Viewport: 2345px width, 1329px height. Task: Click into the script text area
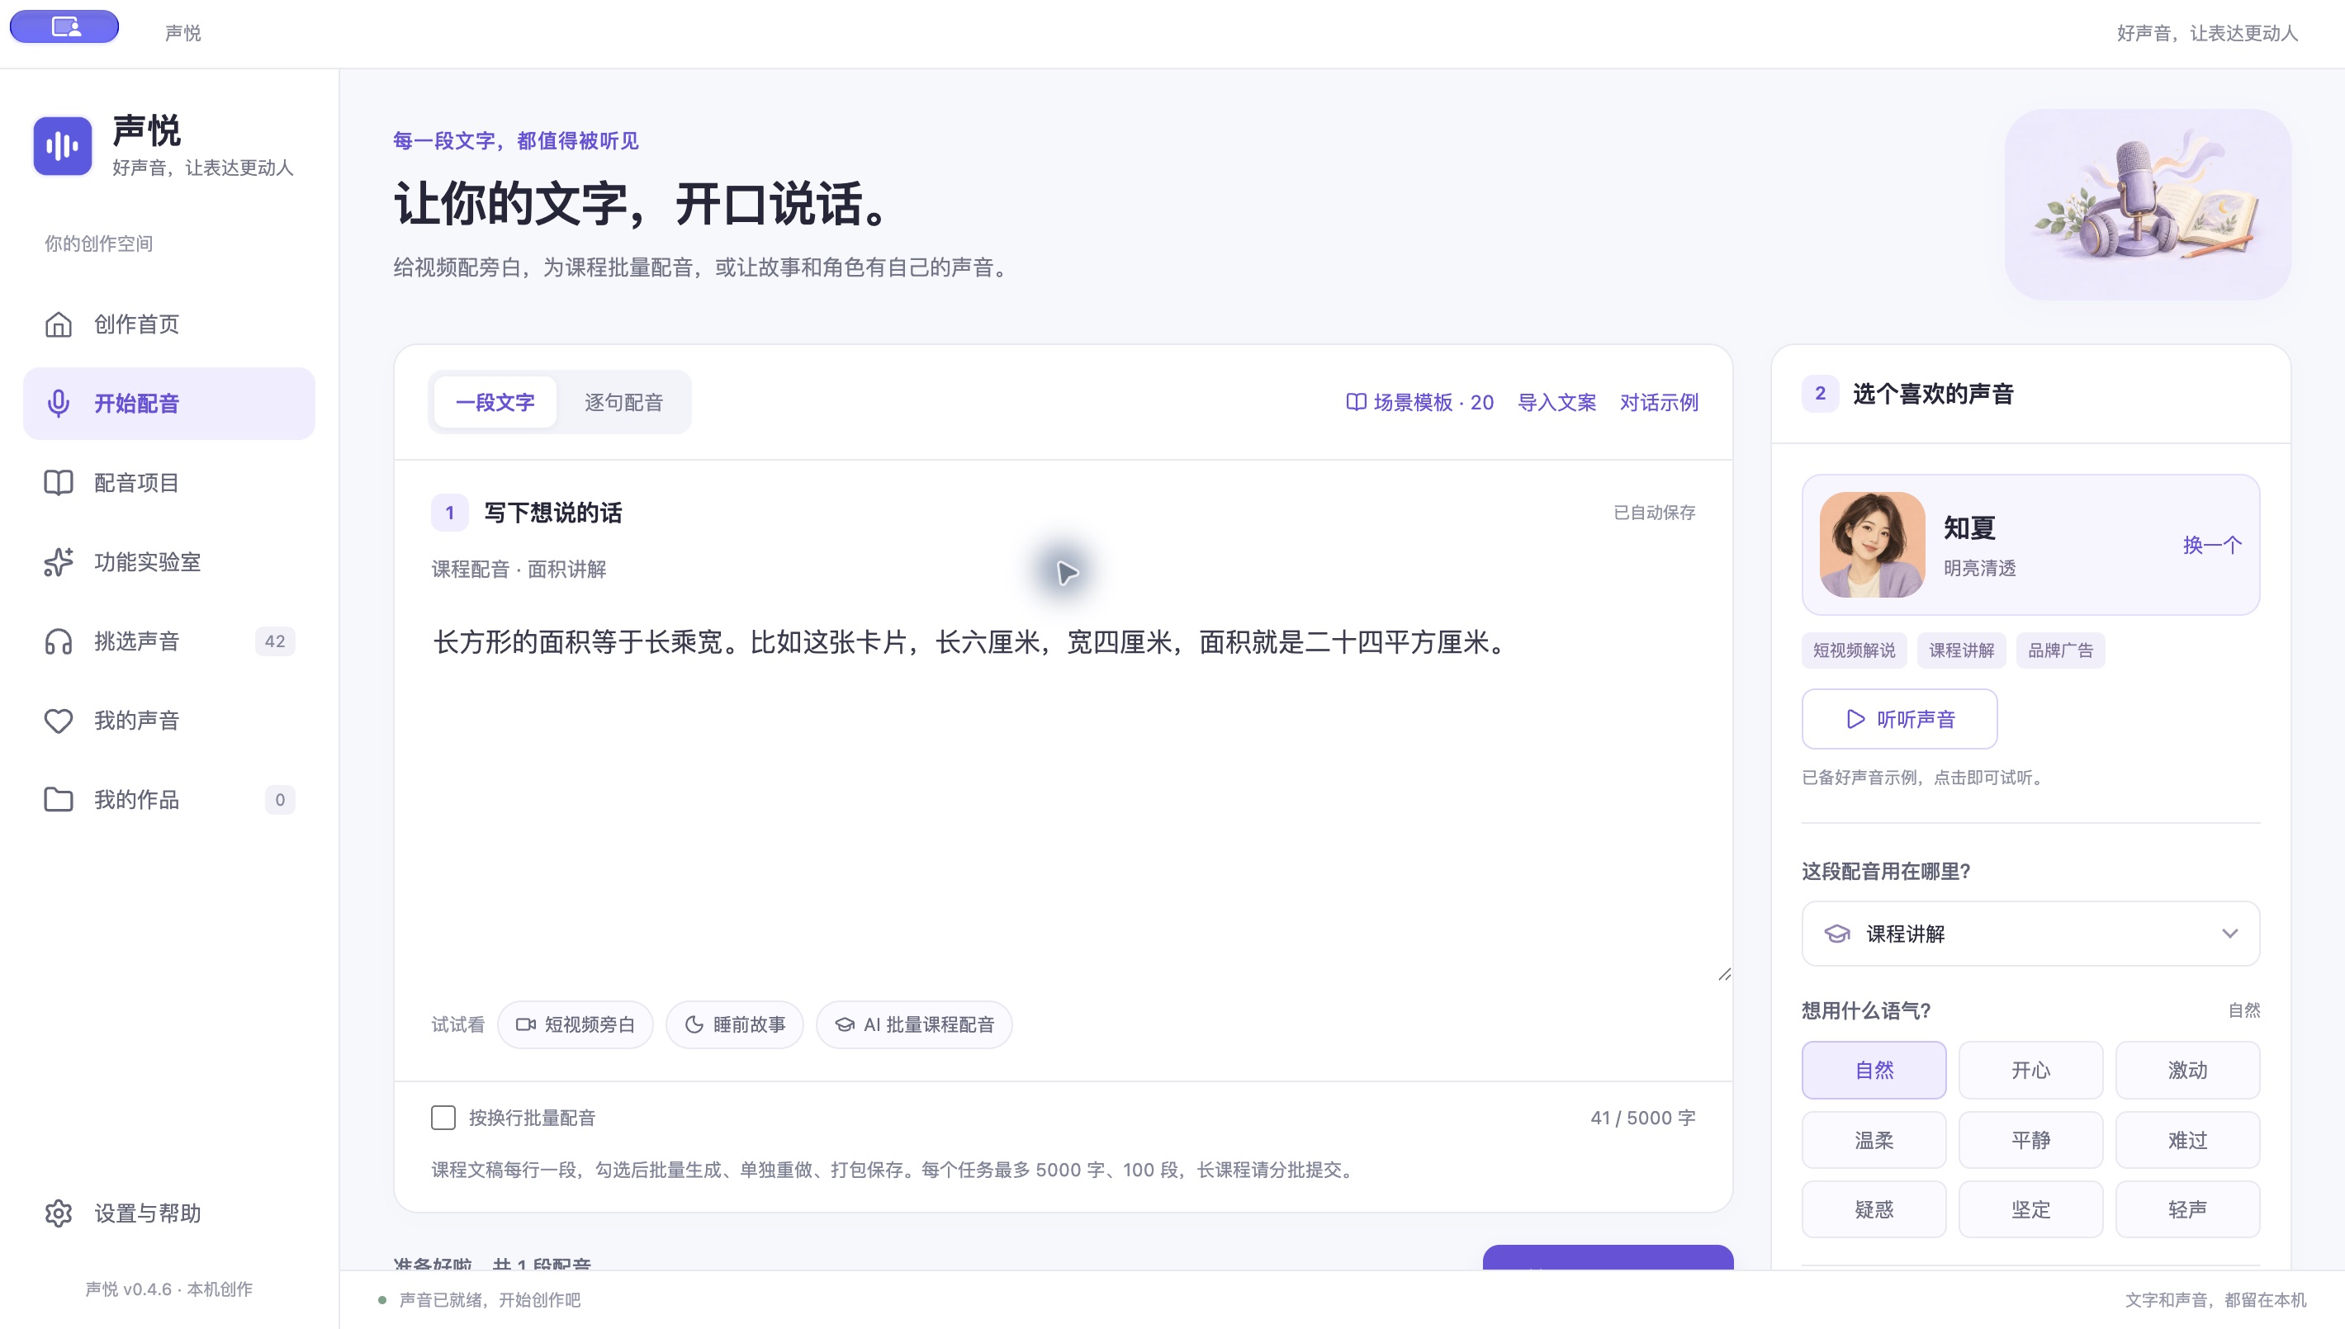(1064, 794)
